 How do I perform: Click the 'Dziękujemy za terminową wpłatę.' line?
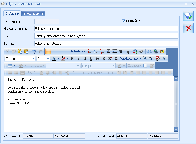(x=31, y=92)
